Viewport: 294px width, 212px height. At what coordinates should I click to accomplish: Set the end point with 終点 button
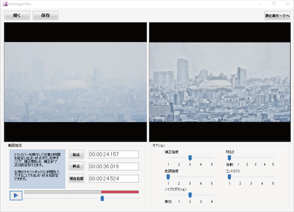[76, 167]
